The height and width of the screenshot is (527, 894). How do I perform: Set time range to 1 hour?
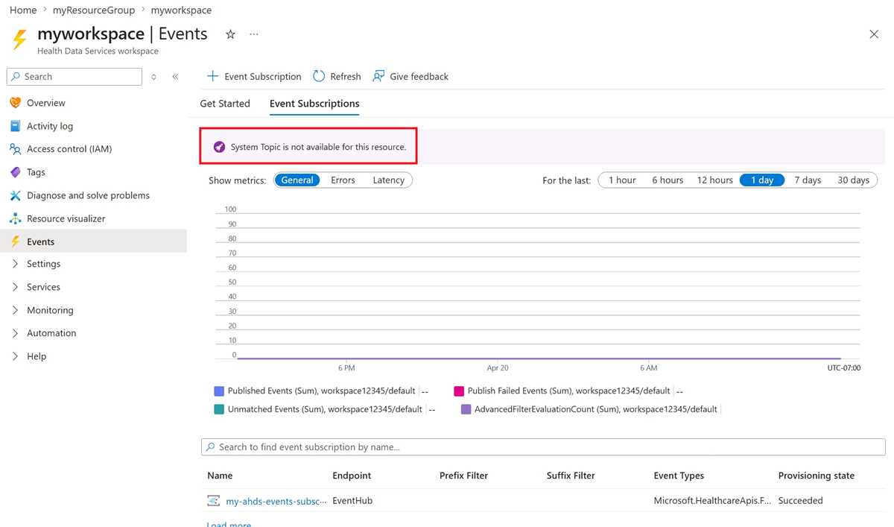click(x=622, y=180)
